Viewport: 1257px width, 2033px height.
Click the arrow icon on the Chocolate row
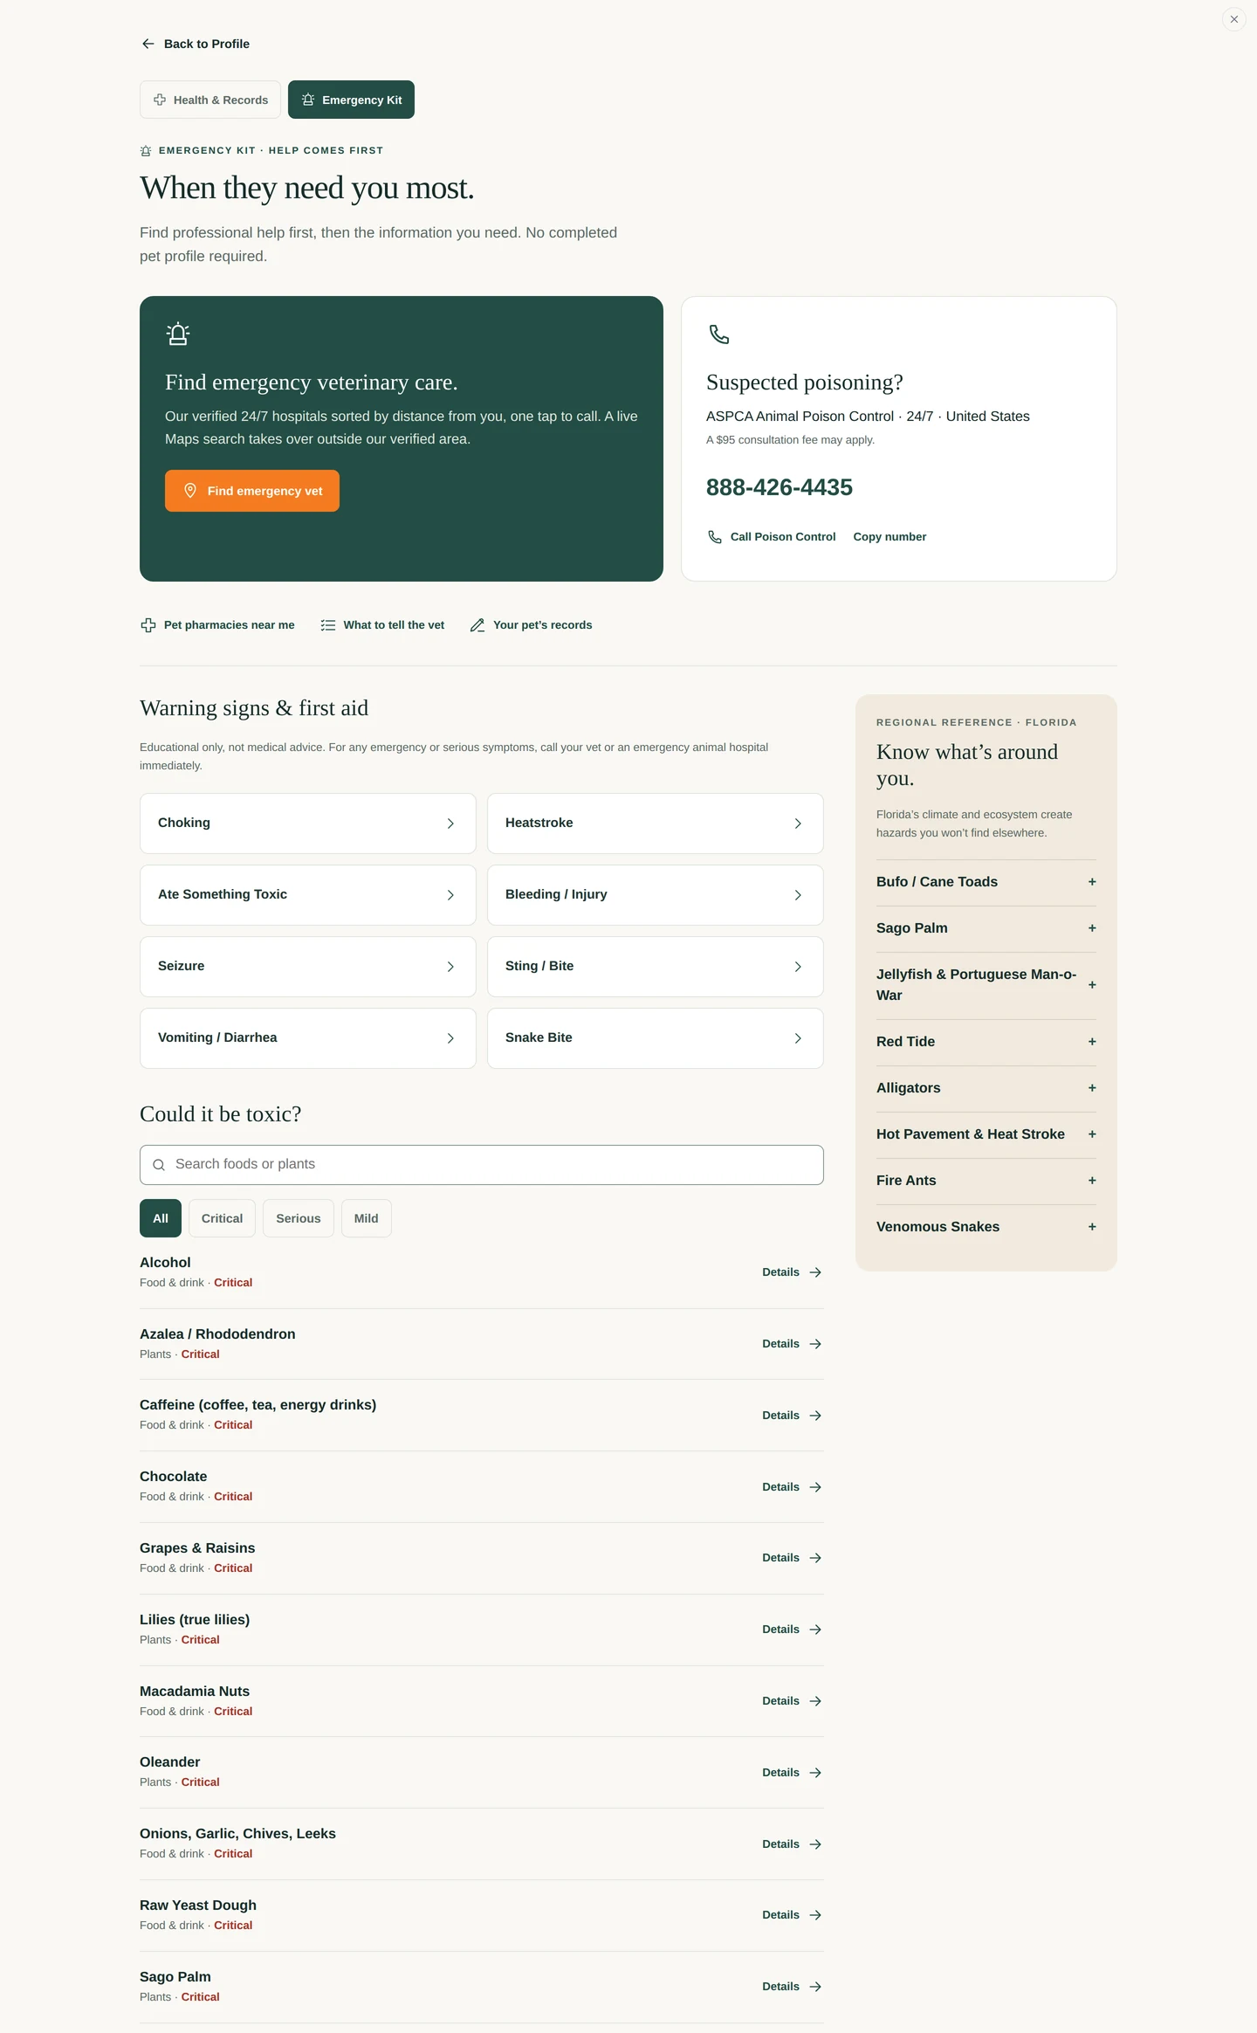pyautogui.click(x=815, y=1487)
